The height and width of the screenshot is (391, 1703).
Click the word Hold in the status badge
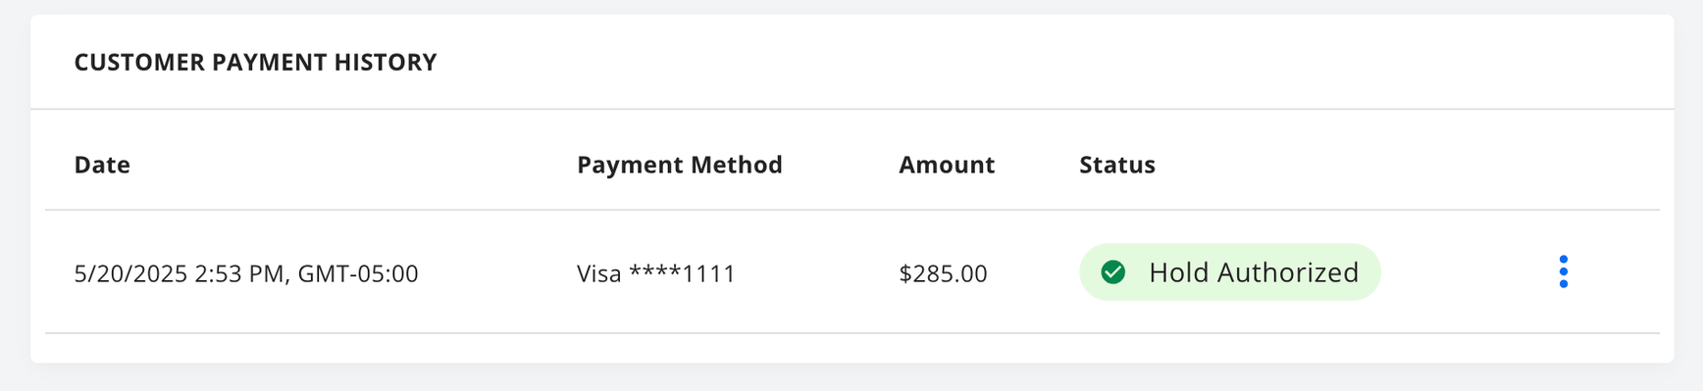click(1178, 271)
